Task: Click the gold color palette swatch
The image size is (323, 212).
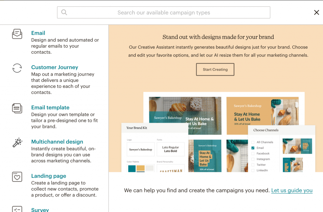Action: tap(140, 169)
